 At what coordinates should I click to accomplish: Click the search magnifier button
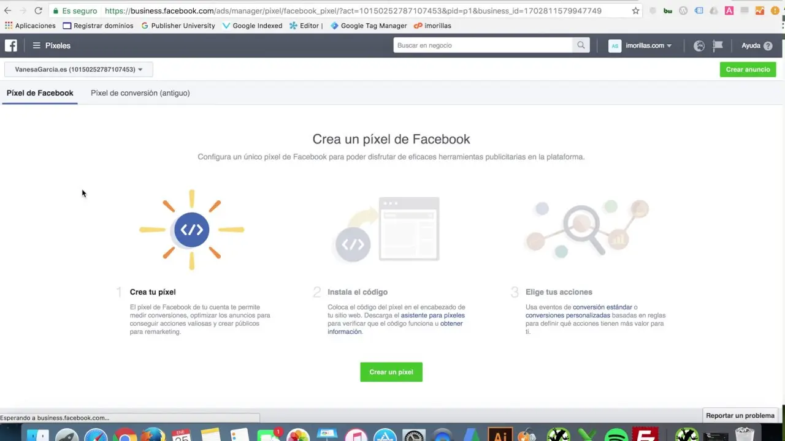[x=581, y=45]
